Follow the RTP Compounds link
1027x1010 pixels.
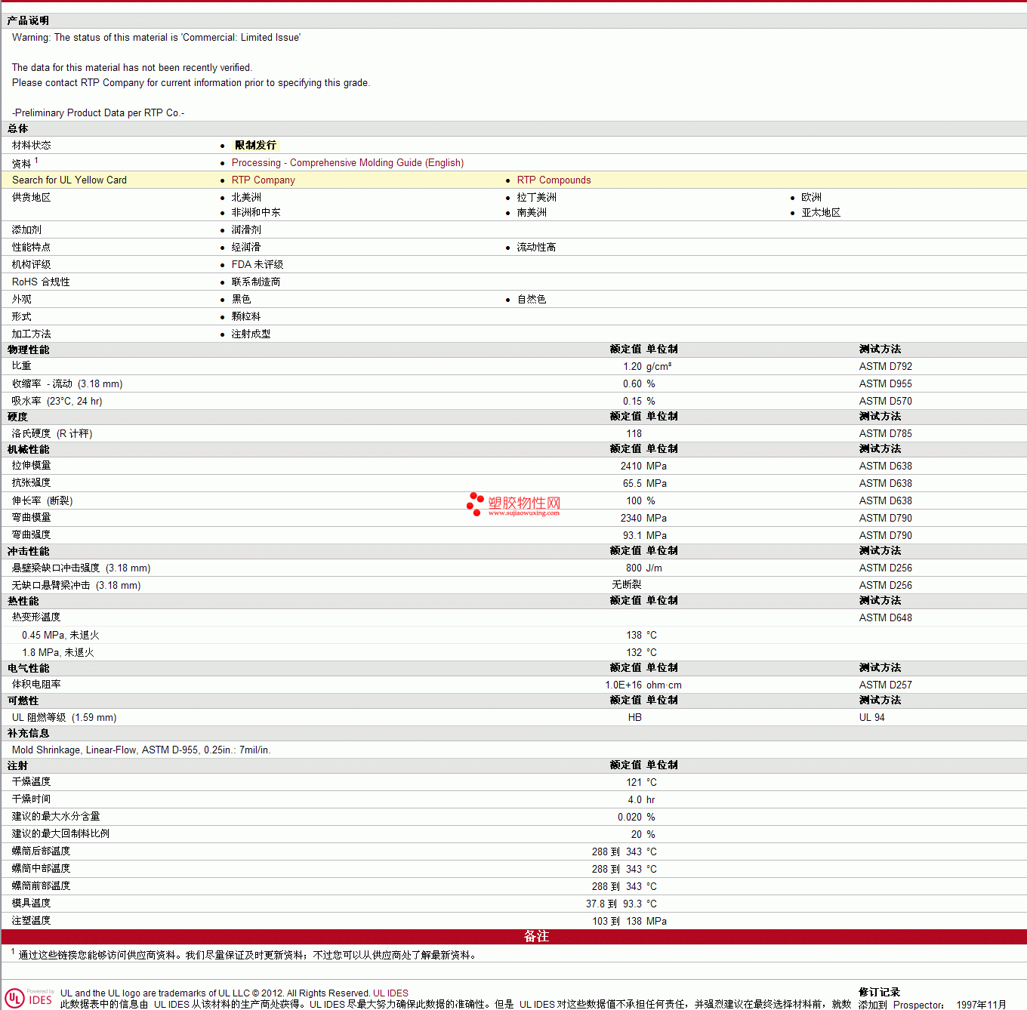(x=554, y=180)
